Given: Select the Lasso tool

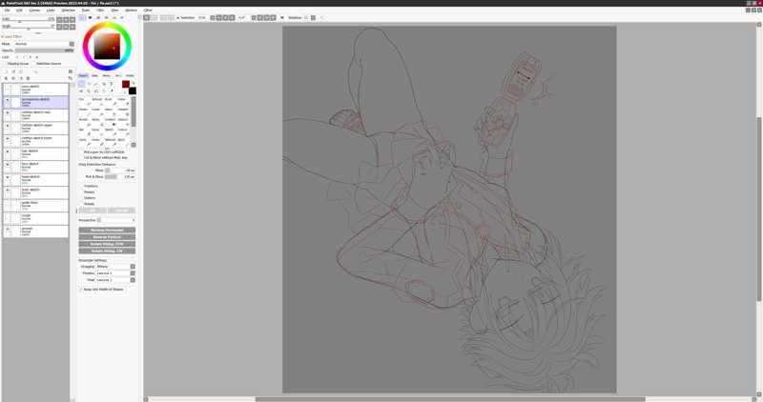Looking at the screenshot, I should coord(89,84).
